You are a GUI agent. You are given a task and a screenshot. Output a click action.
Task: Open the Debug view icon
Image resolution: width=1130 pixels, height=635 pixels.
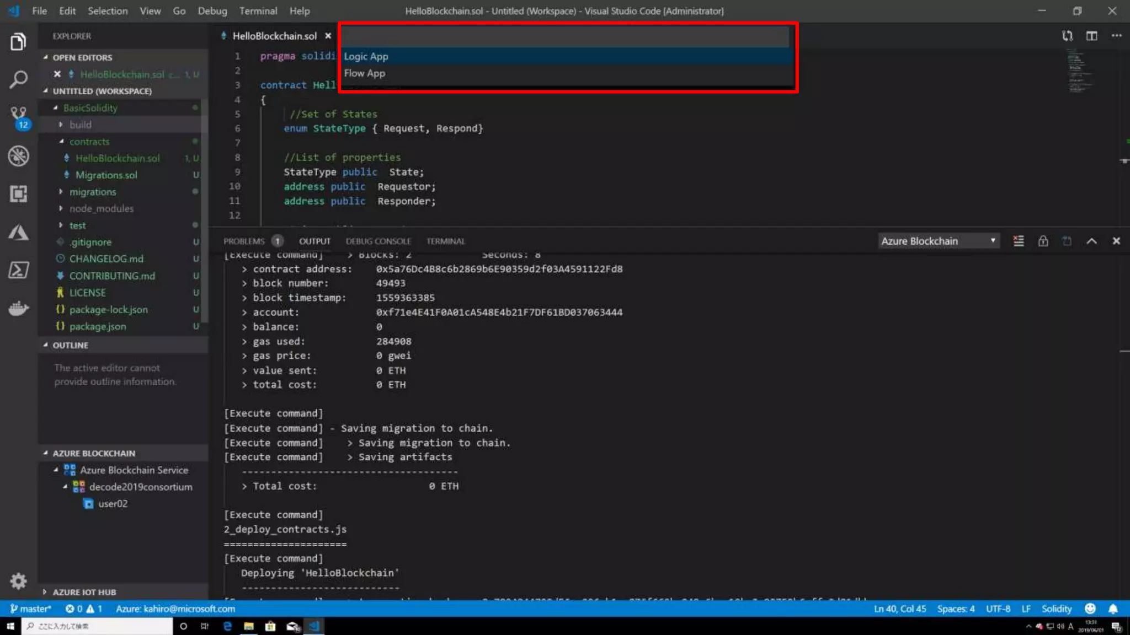click(x=18, y=156)
